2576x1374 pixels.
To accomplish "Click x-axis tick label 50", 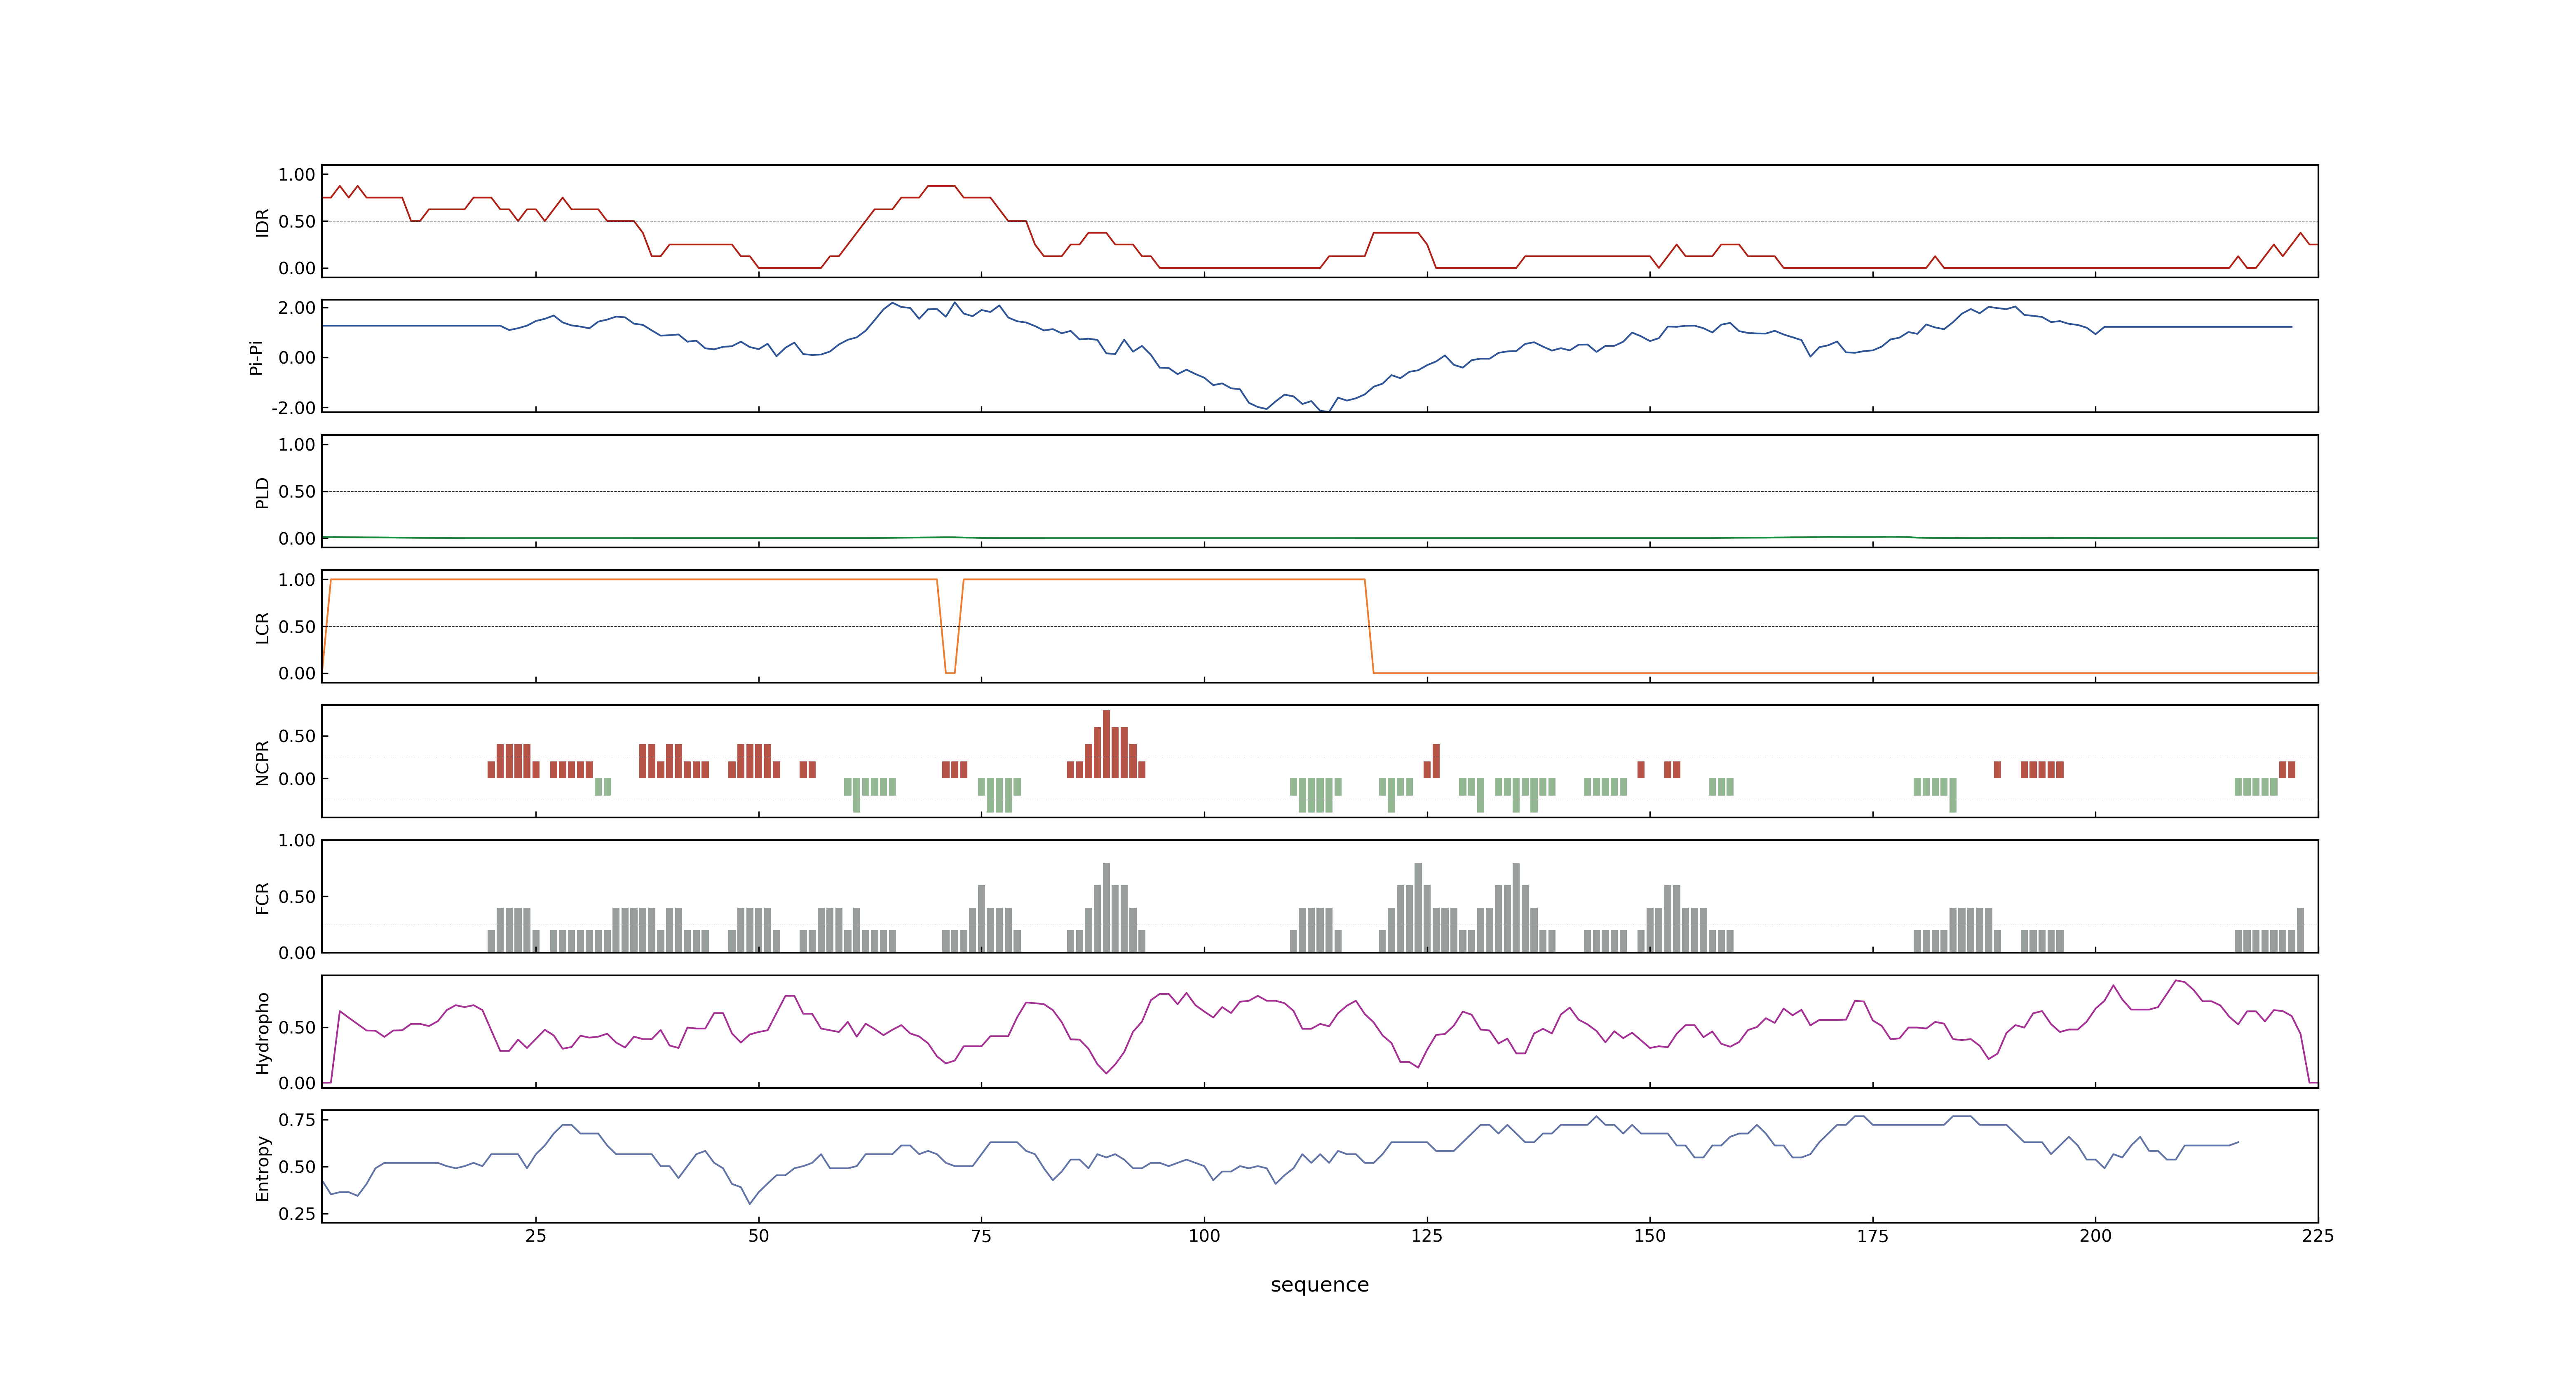I will (759, 1235).
